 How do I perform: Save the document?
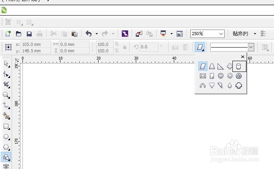pos(29,34)
